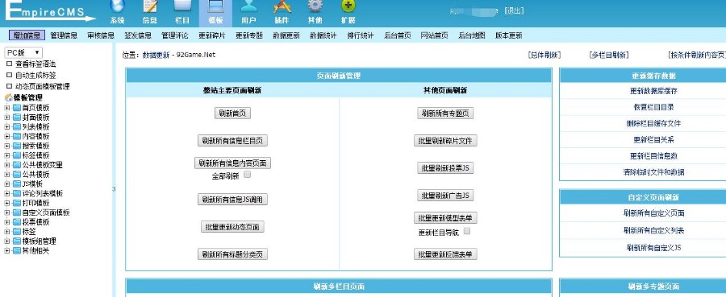Expand the 标签 tree node
Viewport: 726px width, 297px height.
pos(7,232)
